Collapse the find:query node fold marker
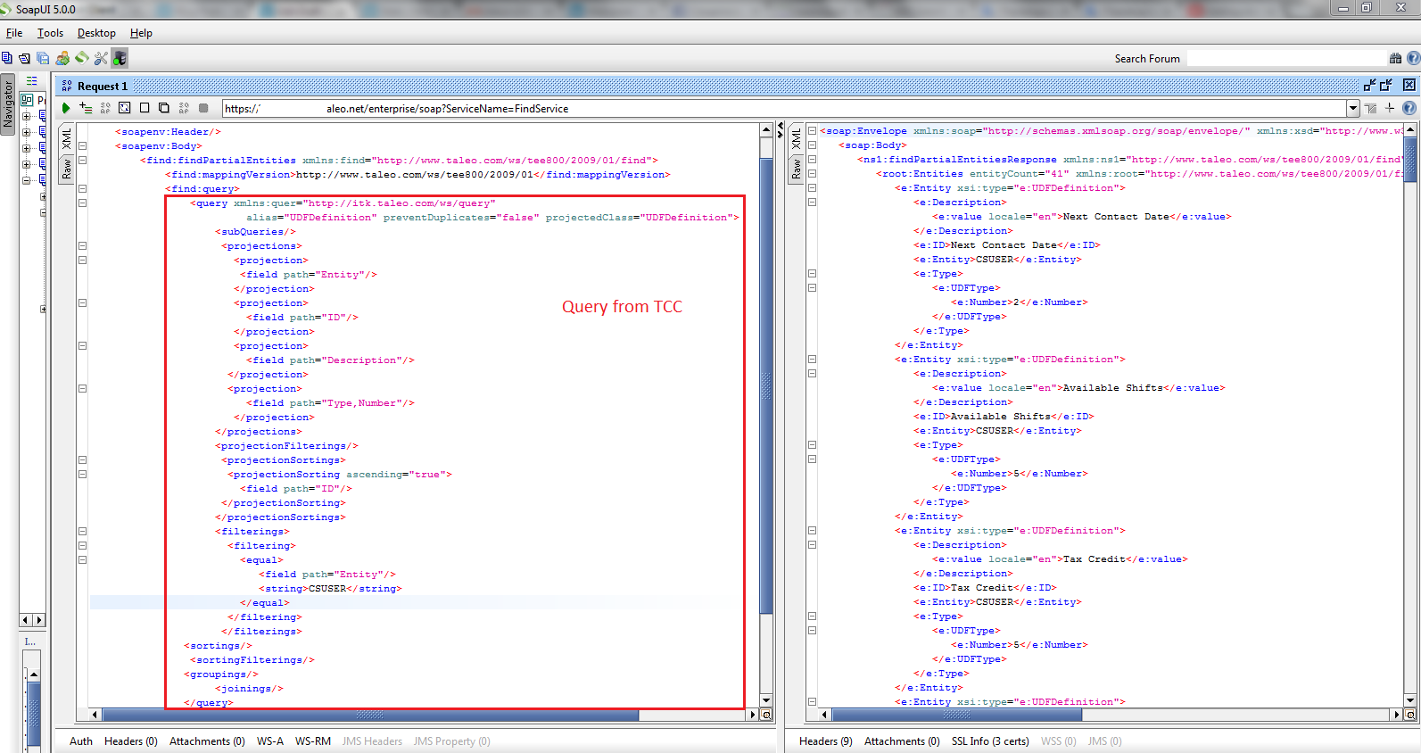Viewport: 1421px width, 753px height. (82, 189)
